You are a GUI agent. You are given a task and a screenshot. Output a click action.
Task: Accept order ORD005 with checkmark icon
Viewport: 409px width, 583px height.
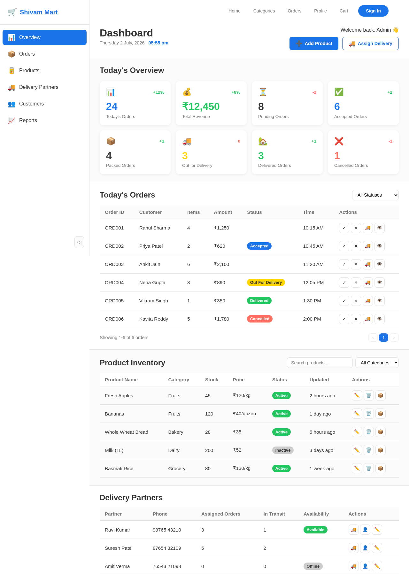[x=344, y=301]
